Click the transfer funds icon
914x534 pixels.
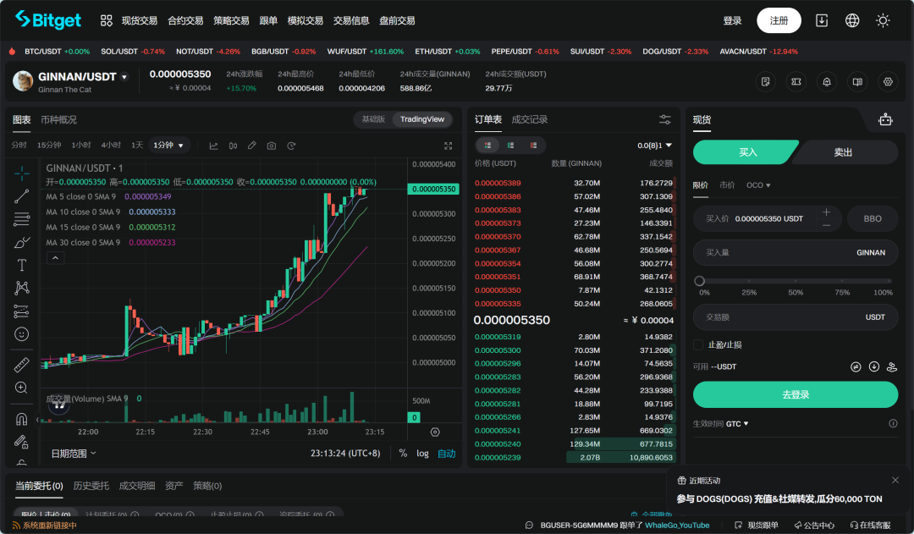click(856, 366)
